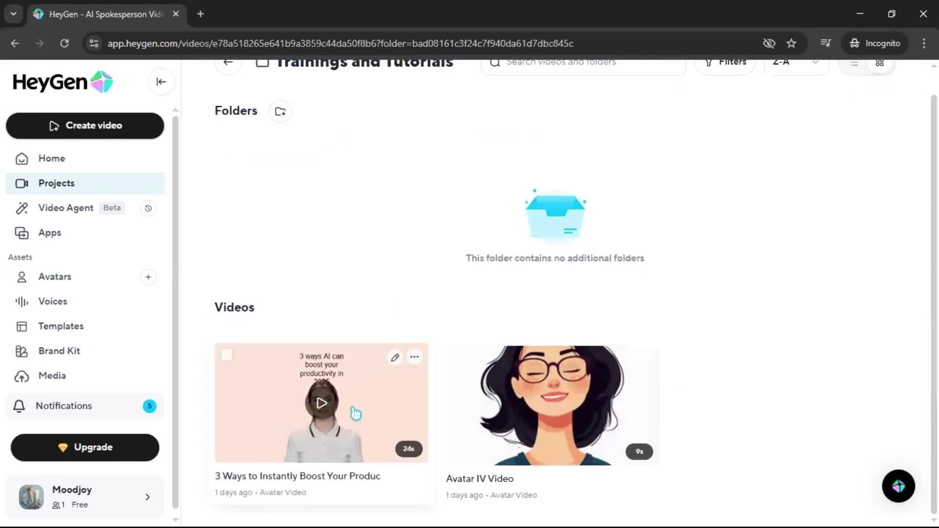Click the new folder icon beside Folders
This screenshot has height=528, width=939.
tap(280, 111)
